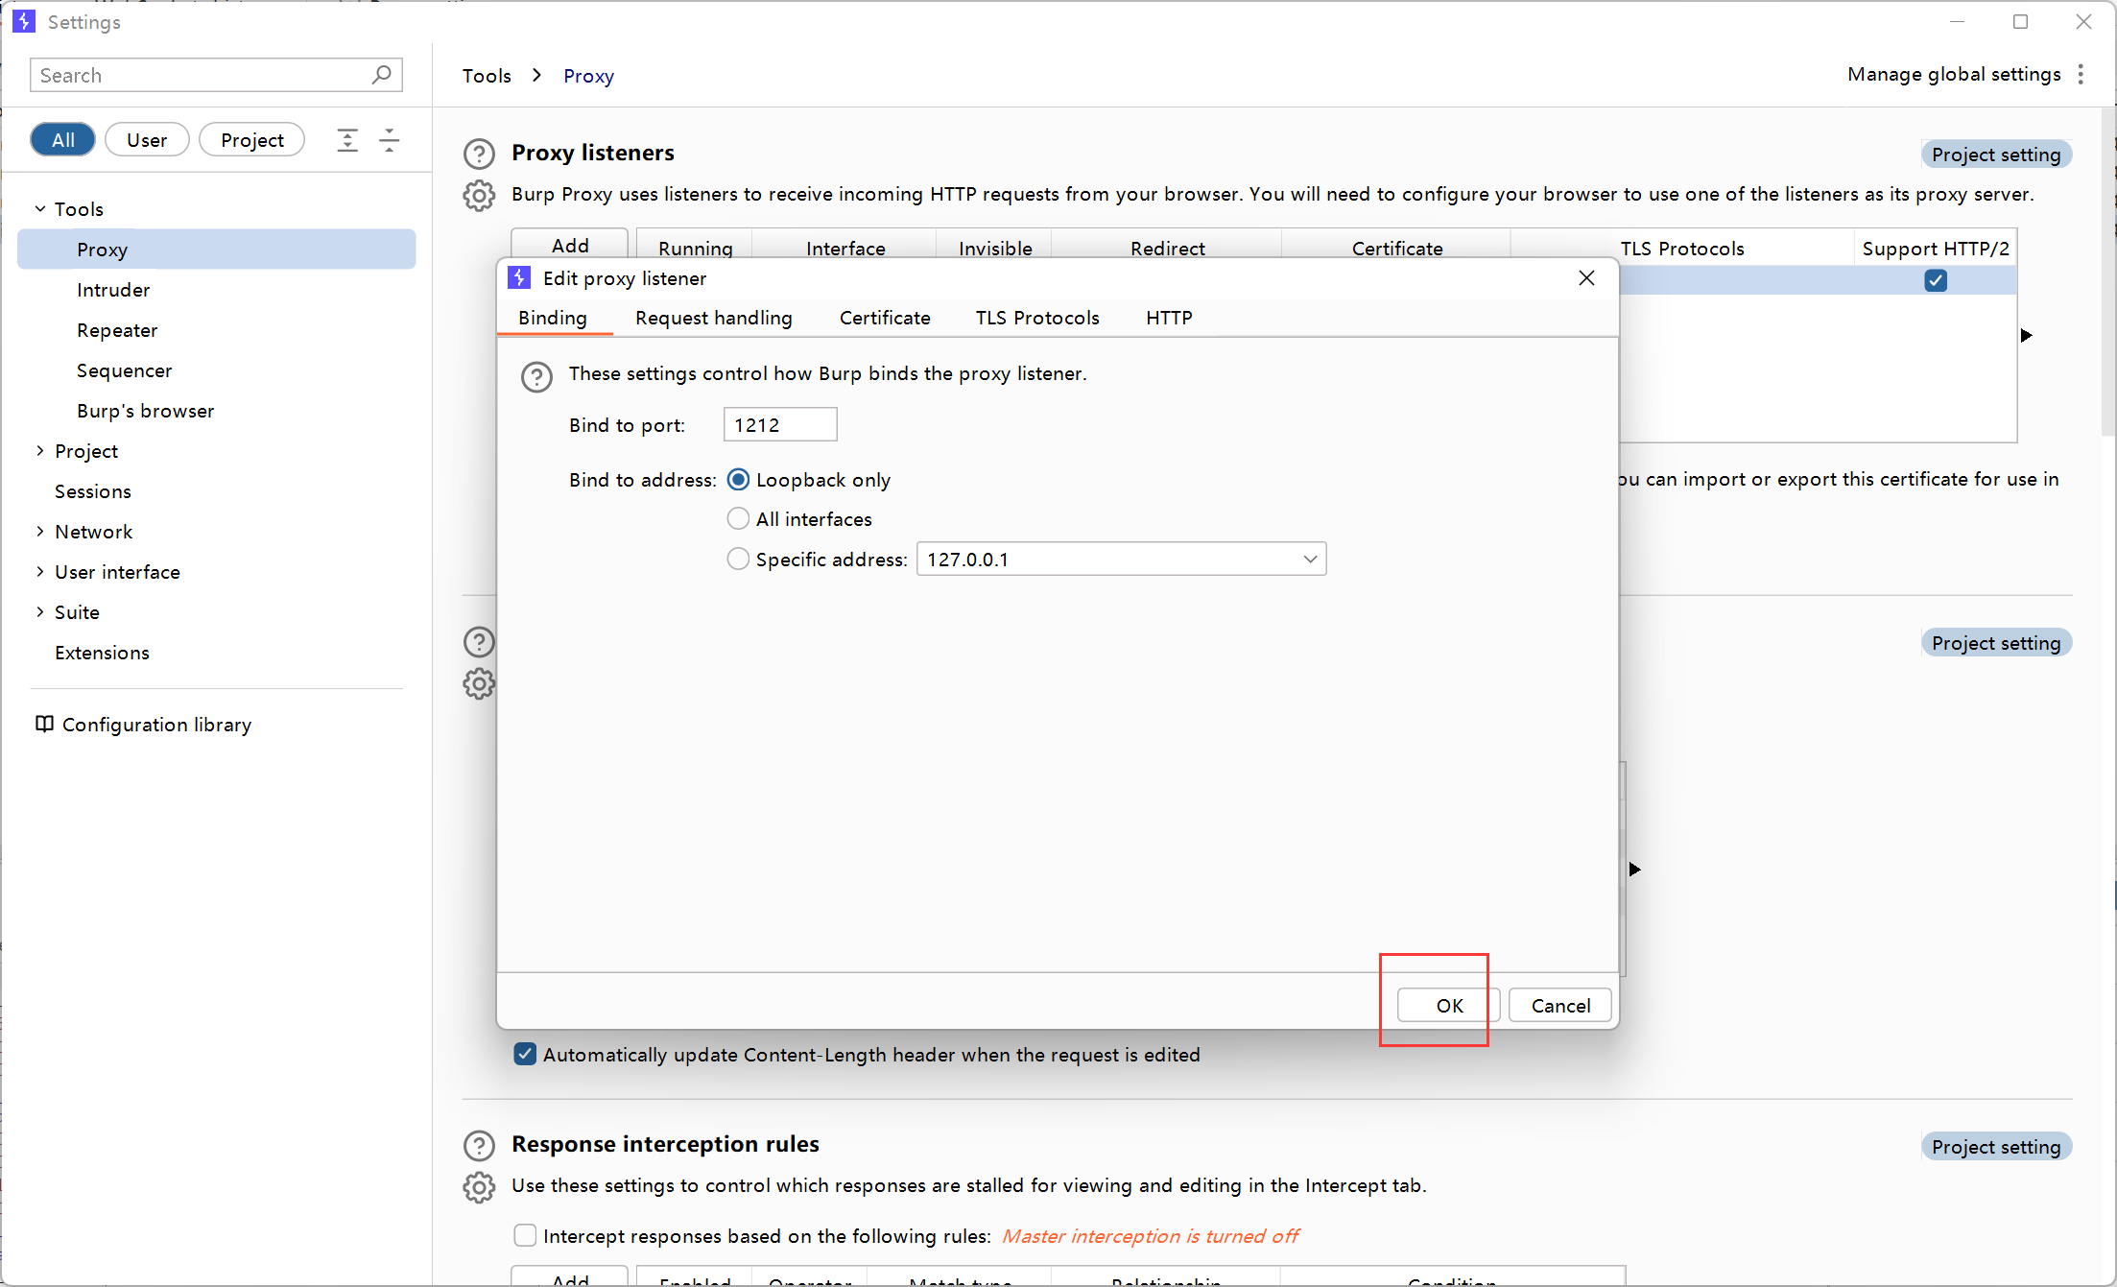
Task: Click the collapse all sections icon
Action: [x=389, y=140]
